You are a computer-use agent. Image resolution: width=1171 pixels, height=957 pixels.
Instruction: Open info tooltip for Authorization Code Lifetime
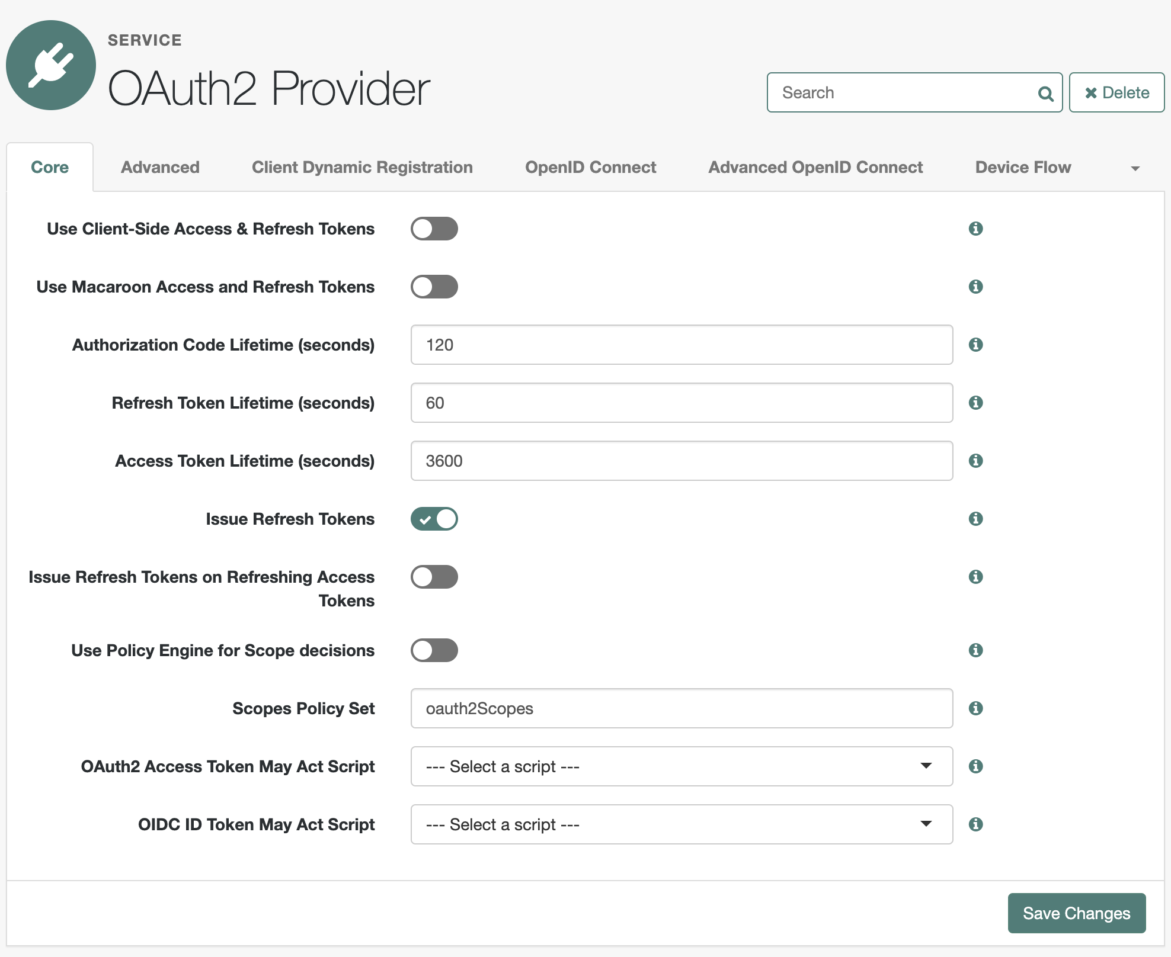coord(976,345)
